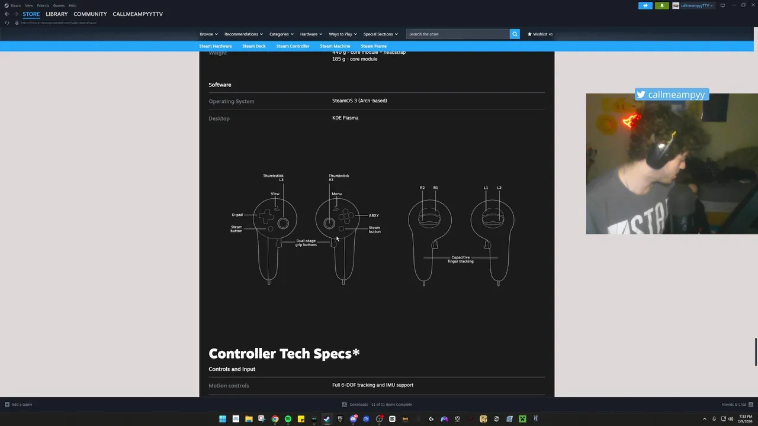Open Spotify from taskbar

(x=288, y=419)
